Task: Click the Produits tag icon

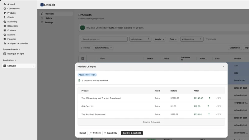Action: [x=5, y=13]
